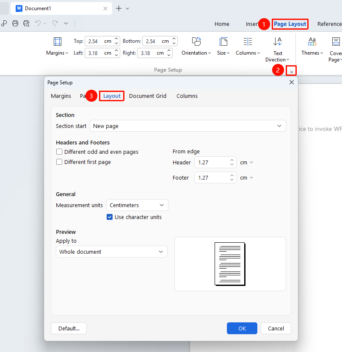Open the Orientation options
Viewport: 342px width, 352px height.
point(196,47)
